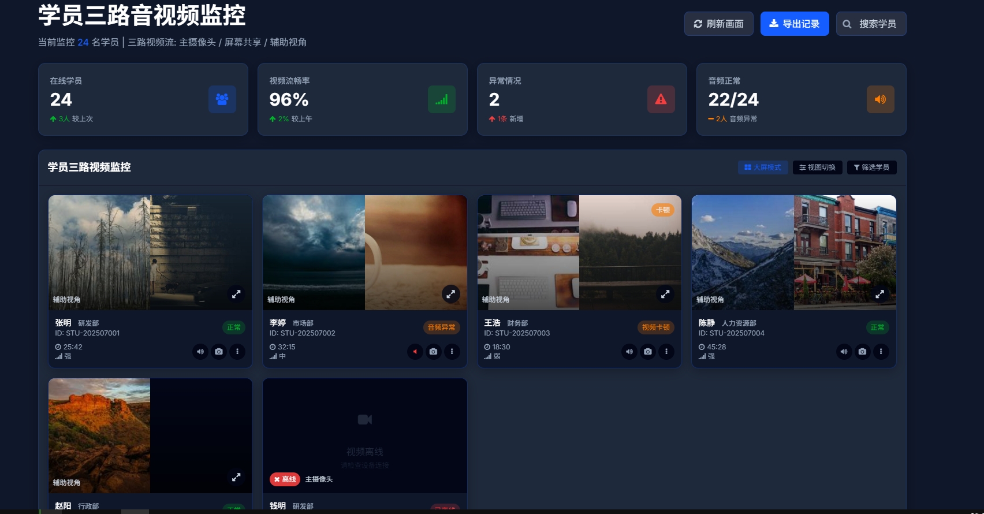Click the 音频异常 status badge for 李婷

coord(442,327)
